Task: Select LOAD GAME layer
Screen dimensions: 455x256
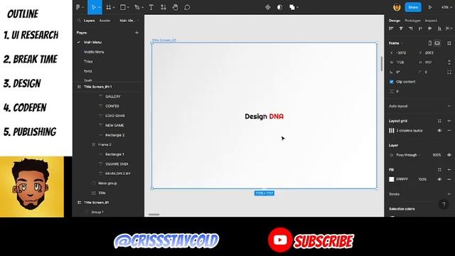Action: click(x=115, y=115)
